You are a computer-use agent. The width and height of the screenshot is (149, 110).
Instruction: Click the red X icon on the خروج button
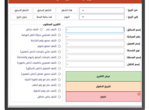(x=139, y=94)
